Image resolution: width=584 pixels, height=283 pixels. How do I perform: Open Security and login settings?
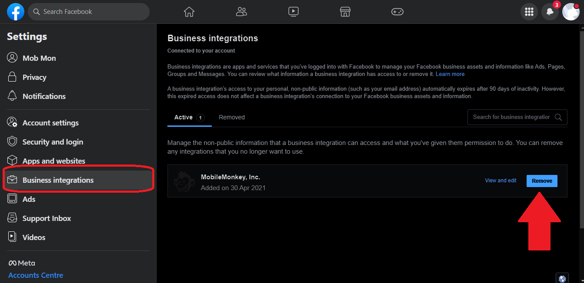[x=78, y=141]
